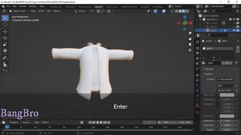Open the Object properties tab
The image size is (241, 135).
pos(197,75)
